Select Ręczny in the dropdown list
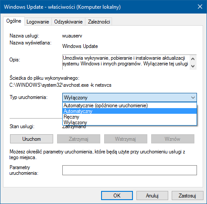207x204 pixels. pyautogui.click(x=129, y=117)
